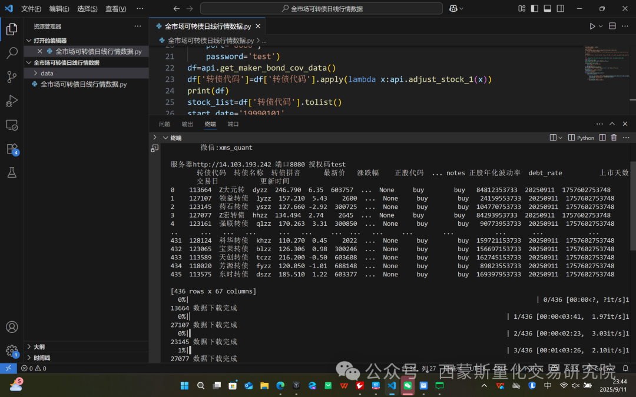This screenshot has width=636, height=397.
Task: Show hidden system tray icons
Action: (484, 385)
